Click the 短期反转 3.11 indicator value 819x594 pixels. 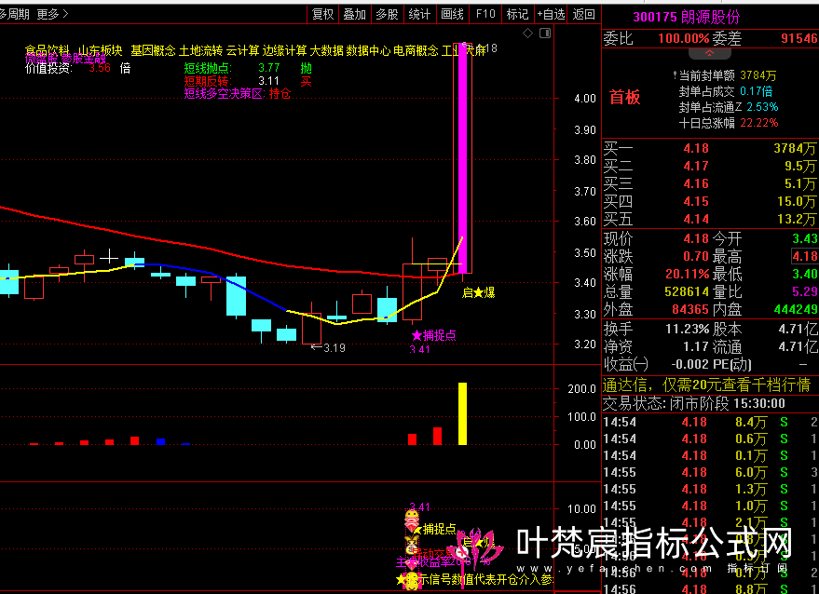[269, 81]
